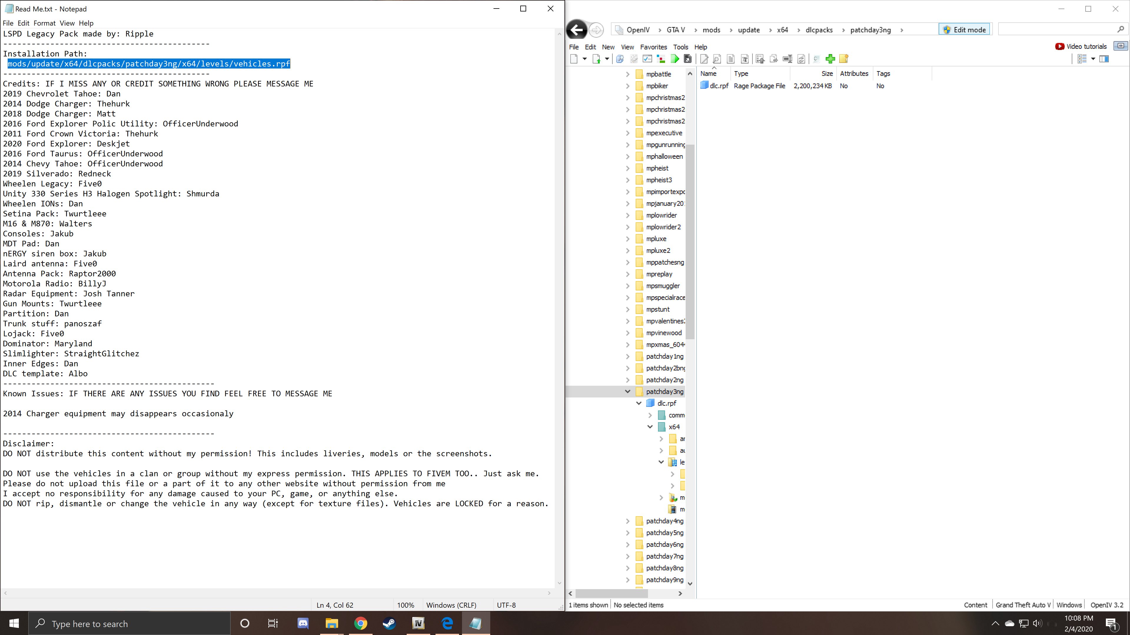
Task: Click the green play arrow toolbar icon
Action: (x=675, y=59)
